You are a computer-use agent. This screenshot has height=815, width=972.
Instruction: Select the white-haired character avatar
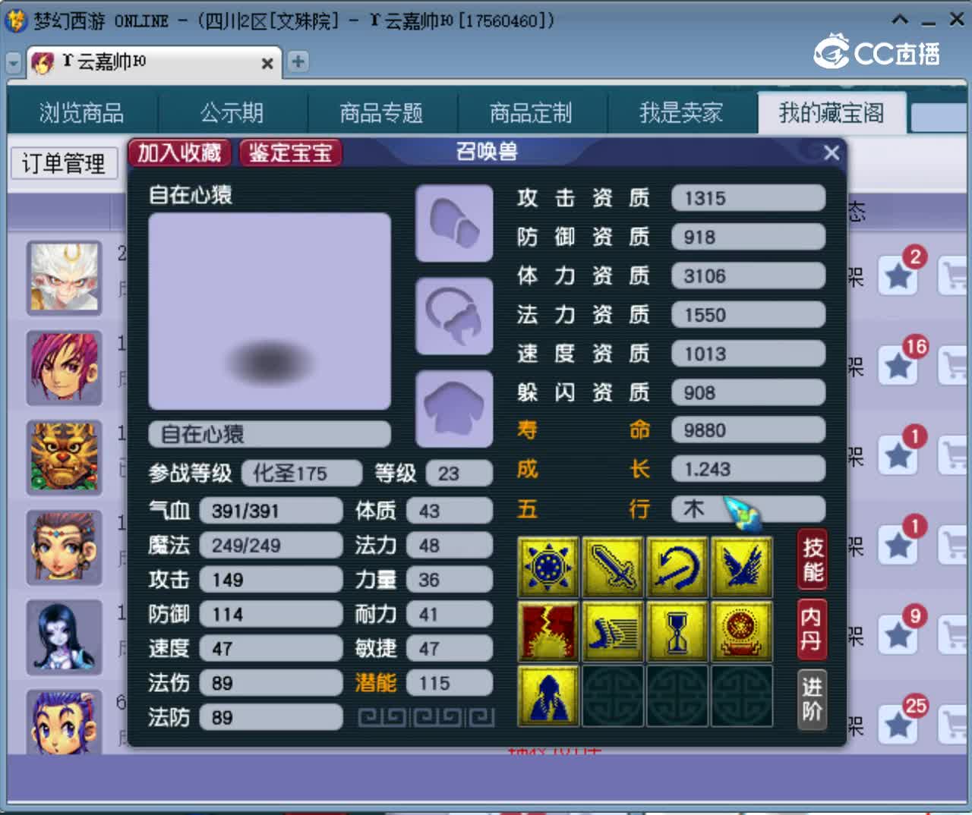[65, 278]
